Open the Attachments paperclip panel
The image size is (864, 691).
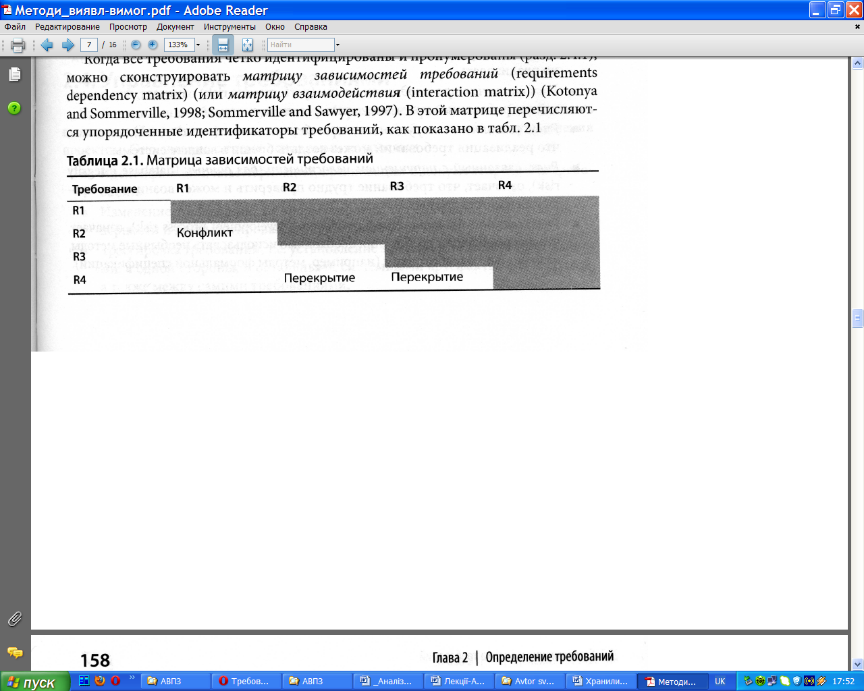[x=14, y=618]
